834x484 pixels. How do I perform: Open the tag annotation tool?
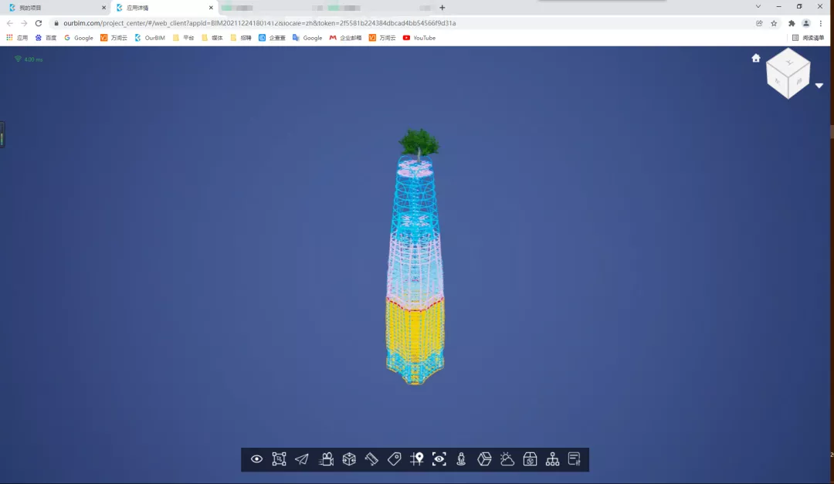click(394, 459)
